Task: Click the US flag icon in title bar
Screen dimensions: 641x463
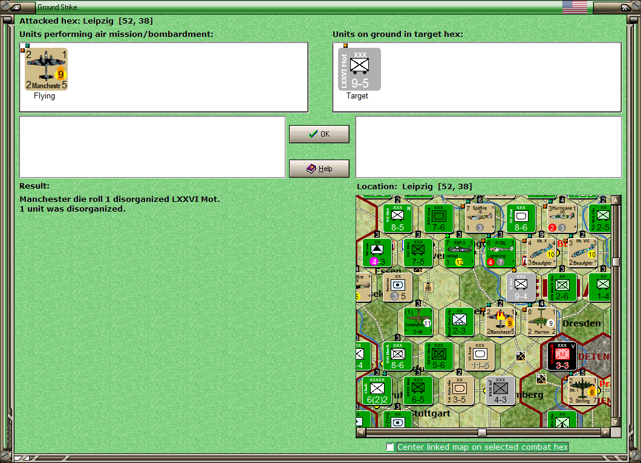Action: [574, 7]
